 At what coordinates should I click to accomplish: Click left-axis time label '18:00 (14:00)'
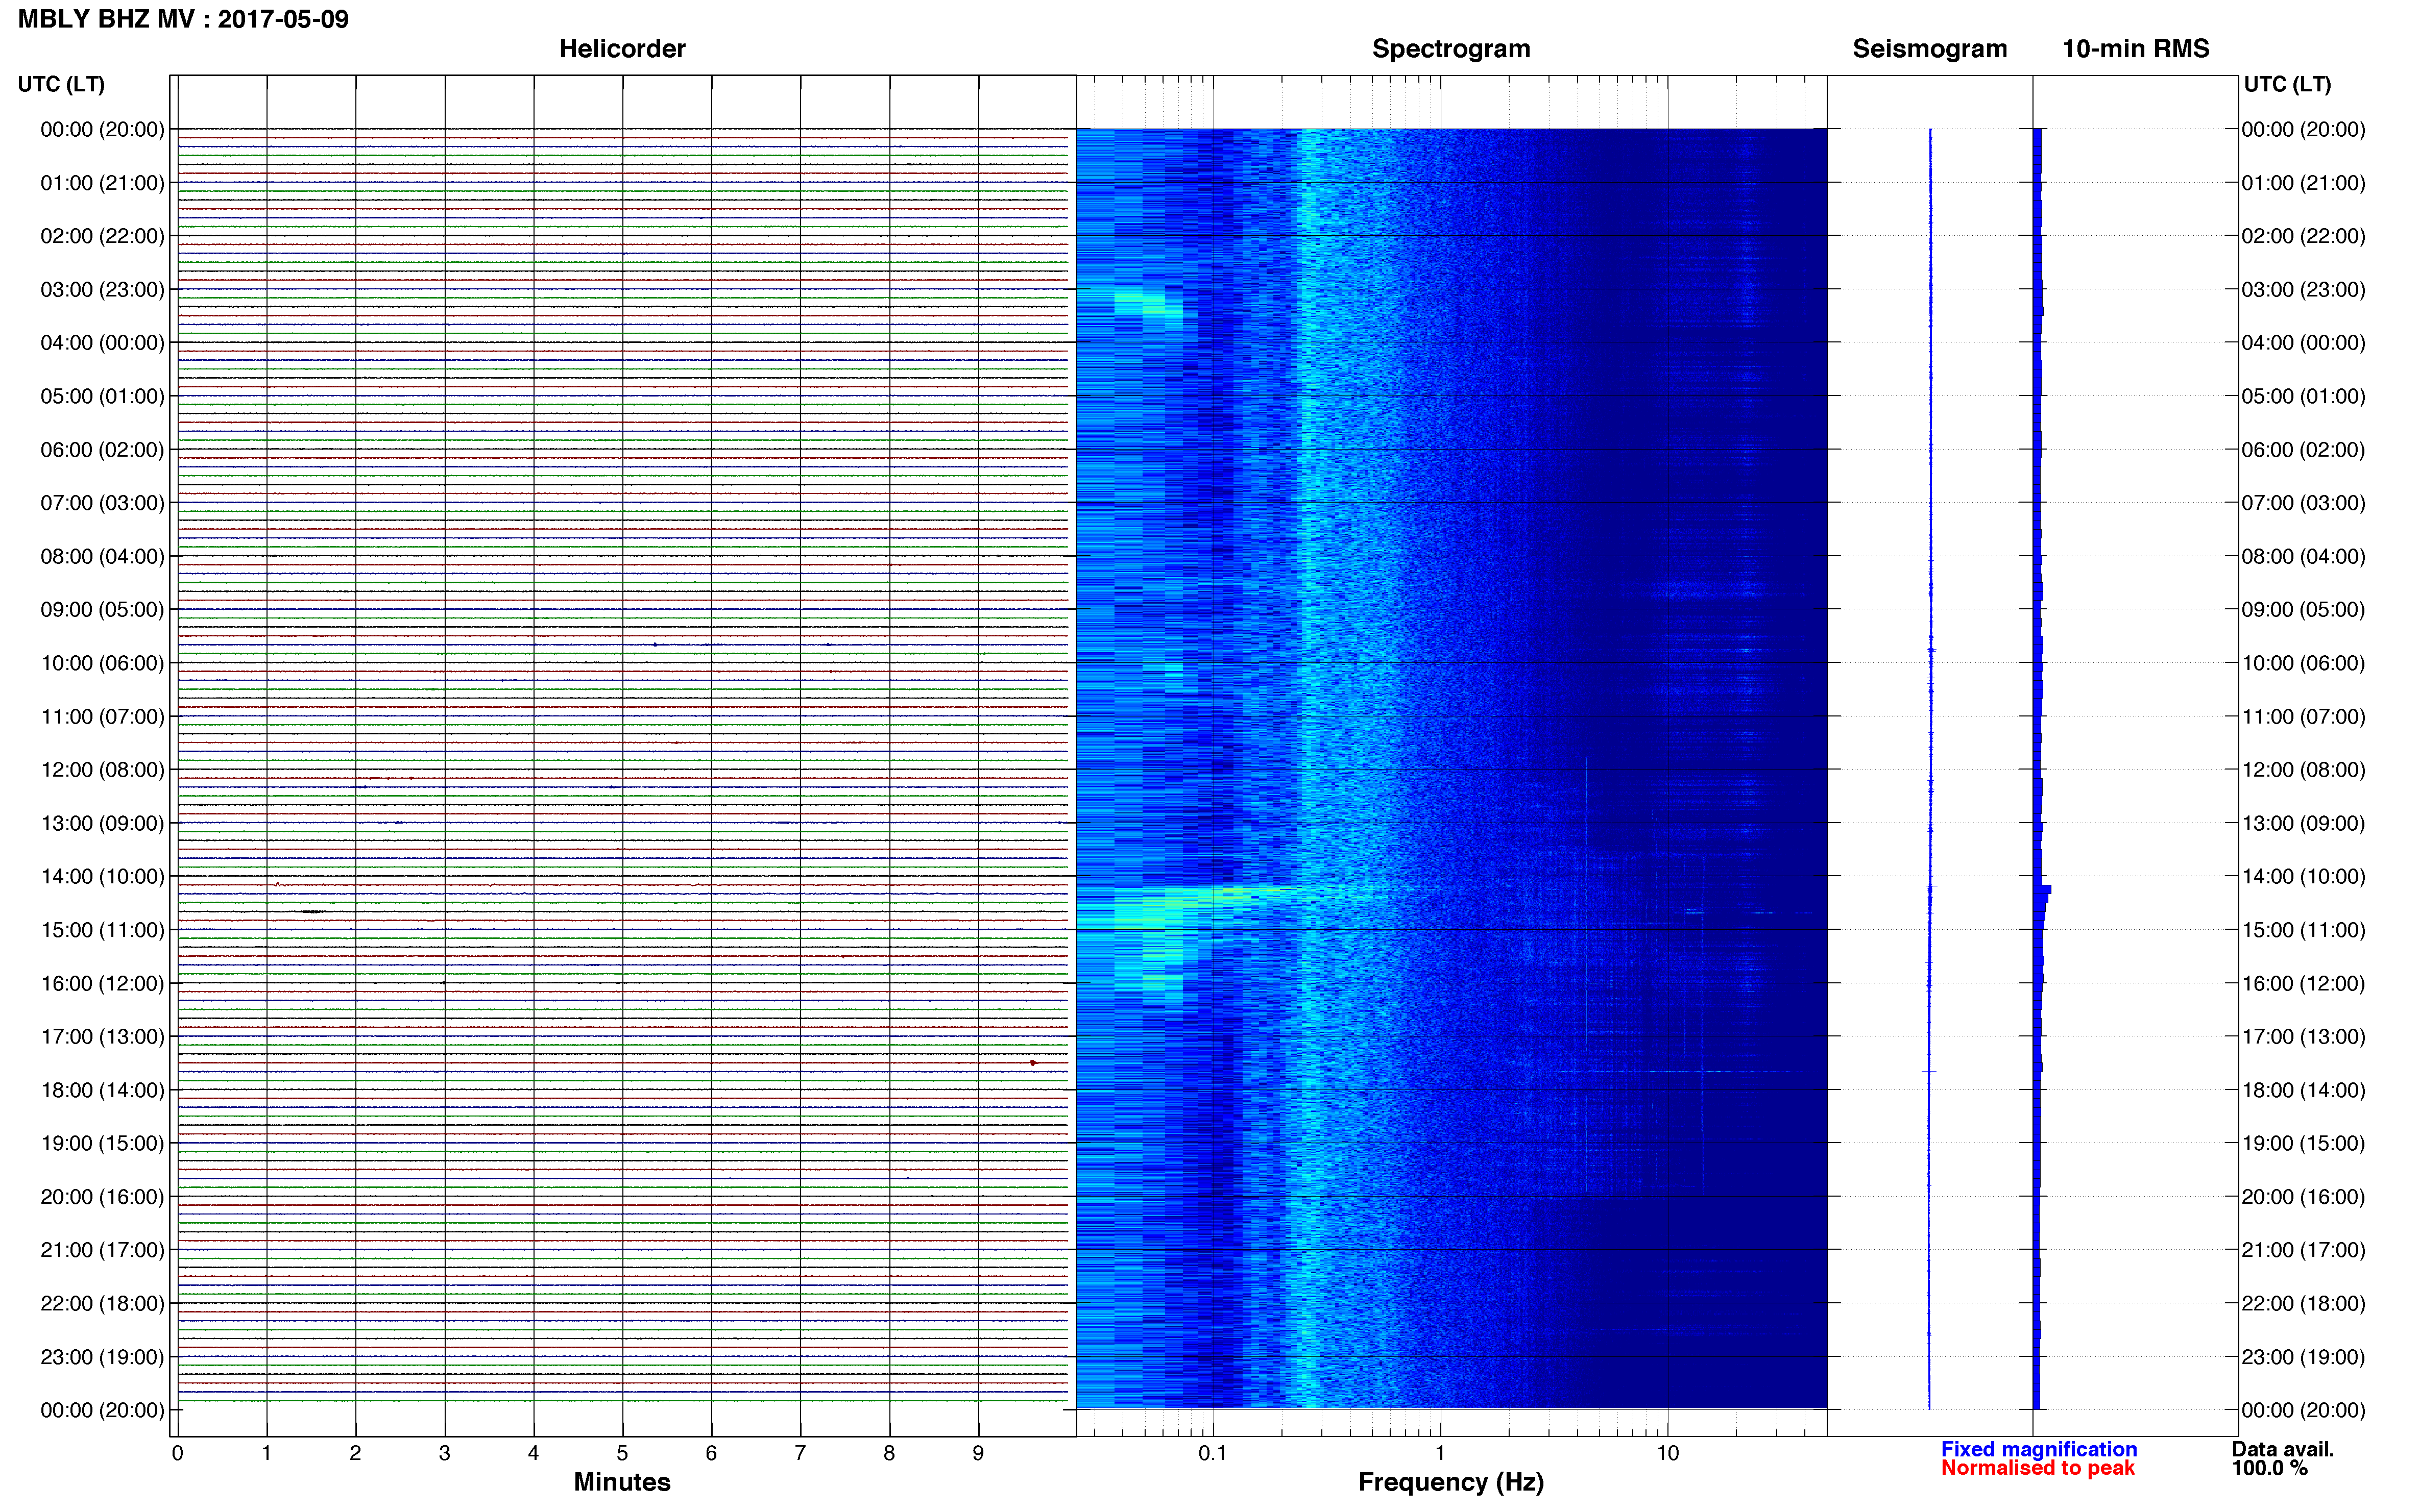pos(102,1090)
